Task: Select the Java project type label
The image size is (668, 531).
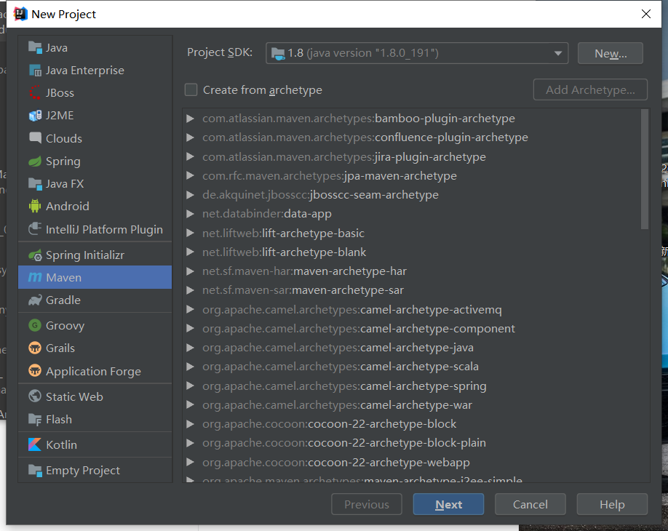Action: coord(57,48)
